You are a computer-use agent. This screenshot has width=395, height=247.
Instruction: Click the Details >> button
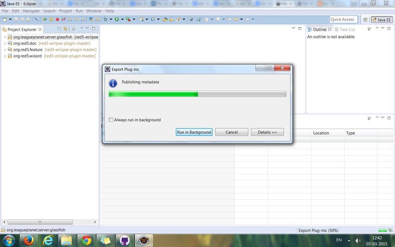pyautogui.click(x=267, y=132)
